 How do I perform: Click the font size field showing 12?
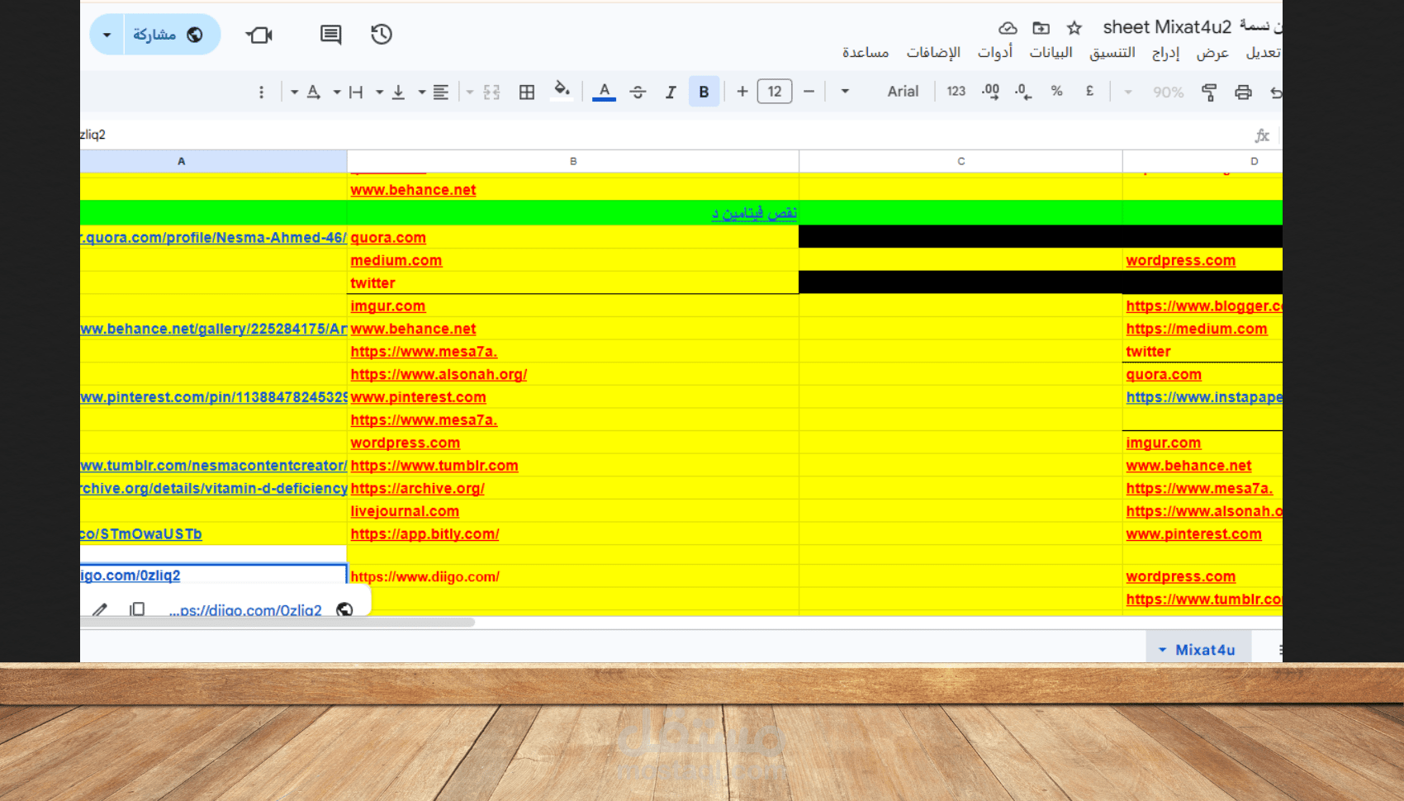[x=775, y=92]
